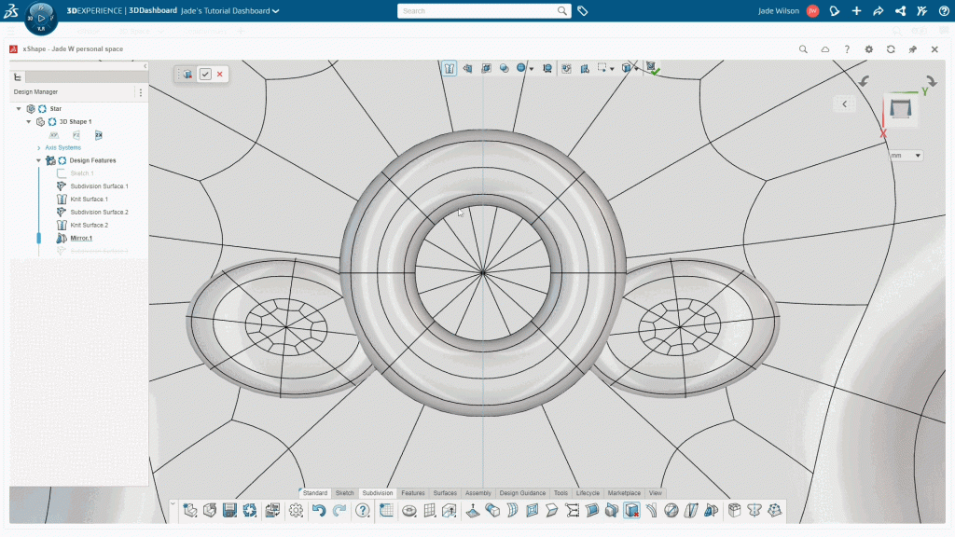Click the tag icon beside search bar

(x=583, y=11)
